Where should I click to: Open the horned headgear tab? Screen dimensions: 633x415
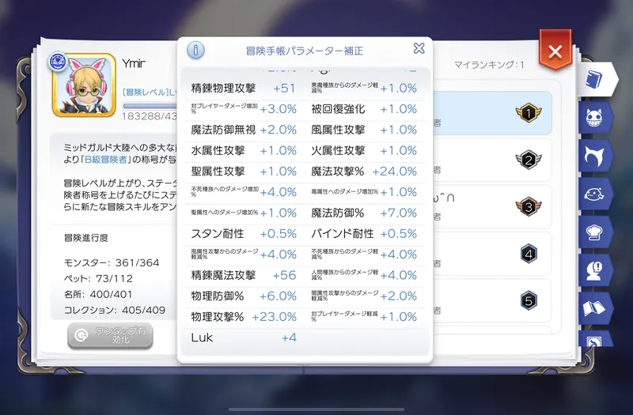point(595,156)
